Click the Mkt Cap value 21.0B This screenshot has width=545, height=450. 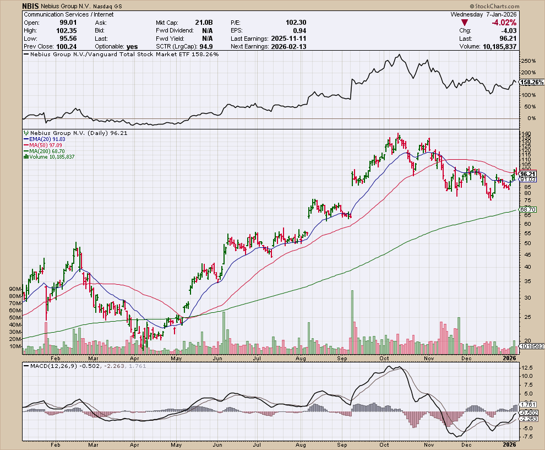coord(204,23)
